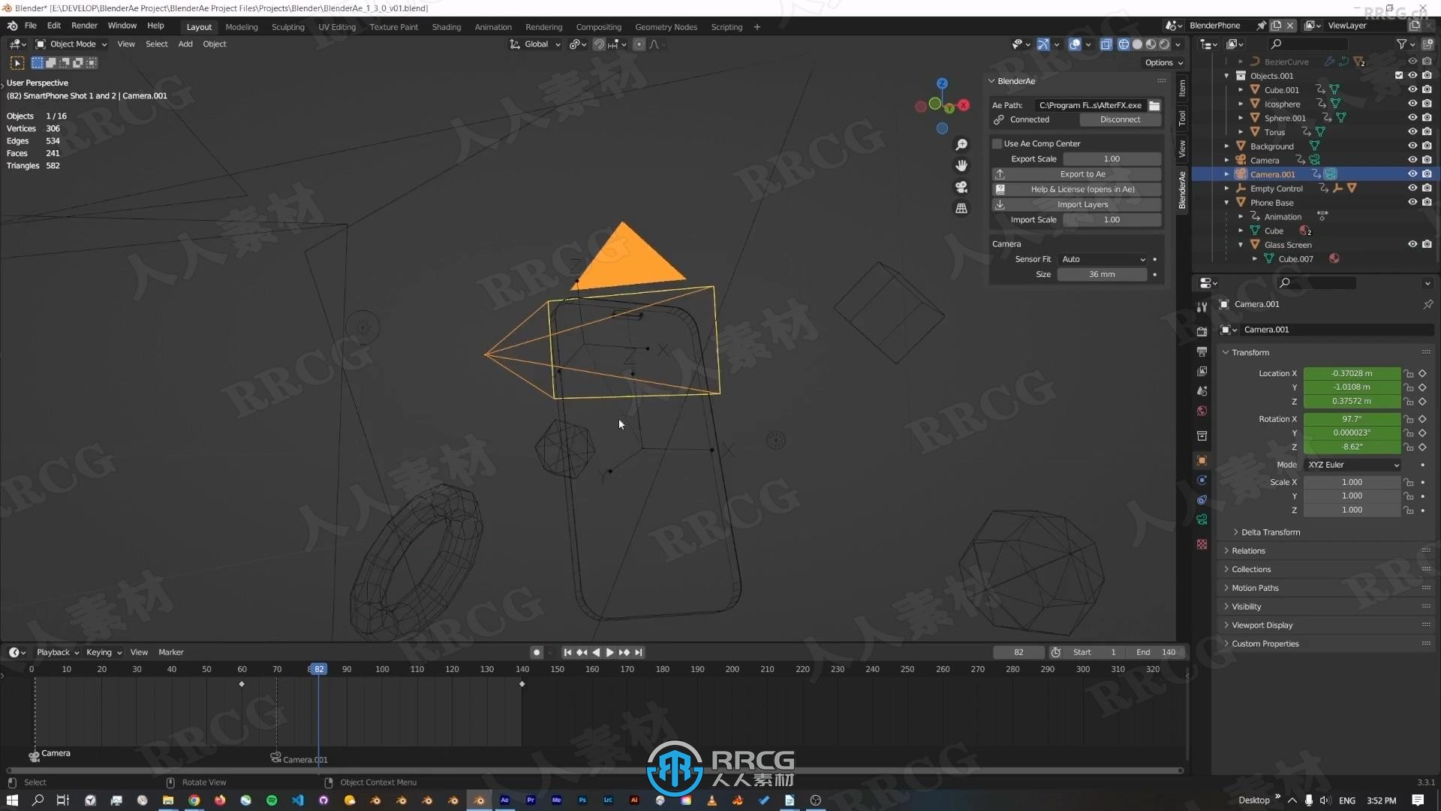Viewport: 1441px width, 811px height.
Task: Drag the timeline playhead at frame 82
Action: [317, 669]
